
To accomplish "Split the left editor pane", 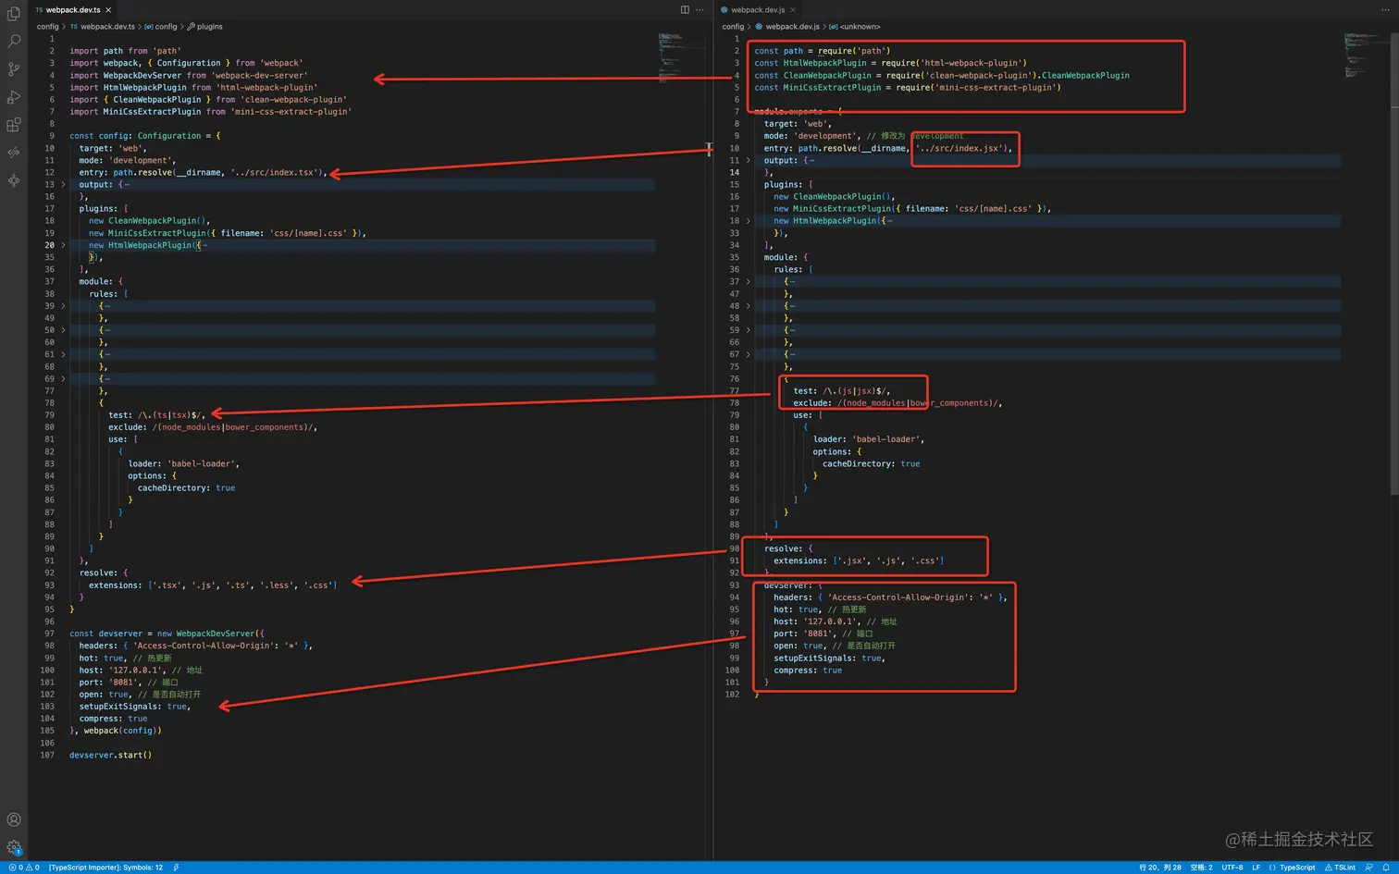I will click(685, 9).
